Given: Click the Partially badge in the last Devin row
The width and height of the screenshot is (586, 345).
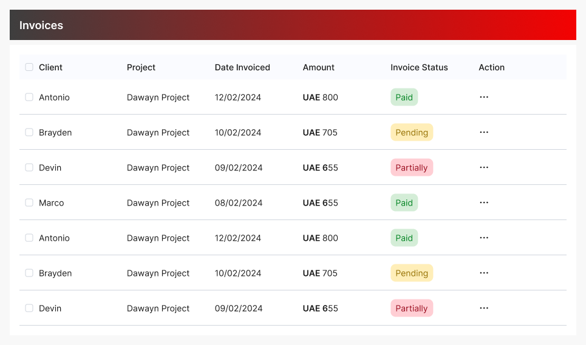Looking at the screenshot, I should pos(412,308).
